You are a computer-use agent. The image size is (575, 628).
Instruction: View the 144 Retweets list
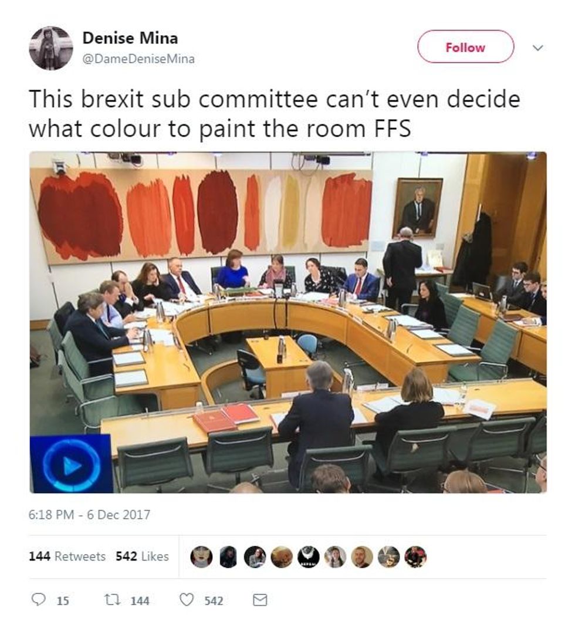pyautogui.click(x=67, y=556)
